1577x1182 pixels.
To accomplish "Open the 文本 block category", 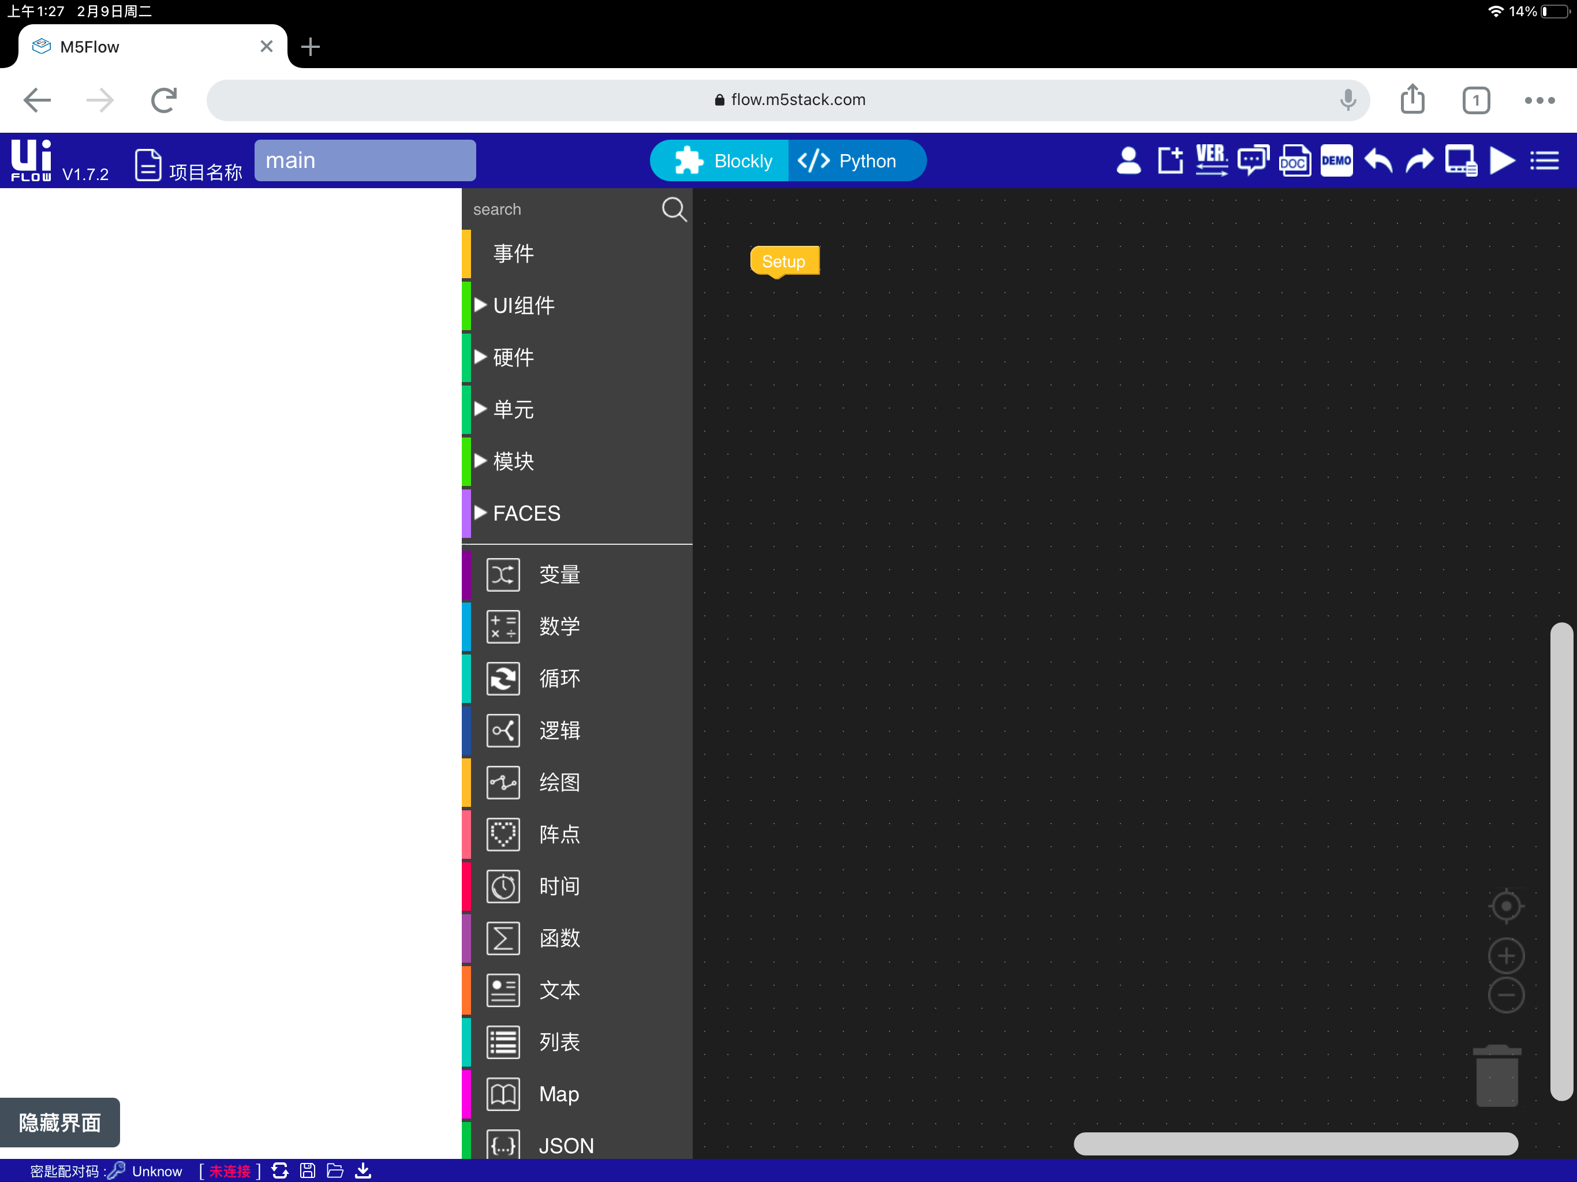I will 577,990.
